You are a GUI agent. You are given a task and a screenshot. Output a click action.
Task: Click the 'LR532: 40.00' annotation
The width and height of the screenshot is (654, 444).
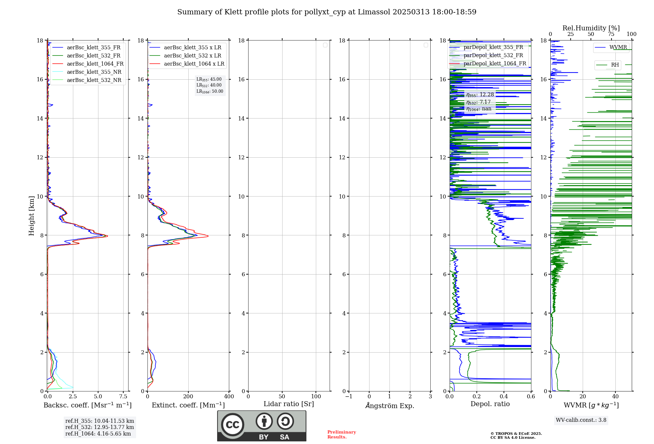pos(209,85)
